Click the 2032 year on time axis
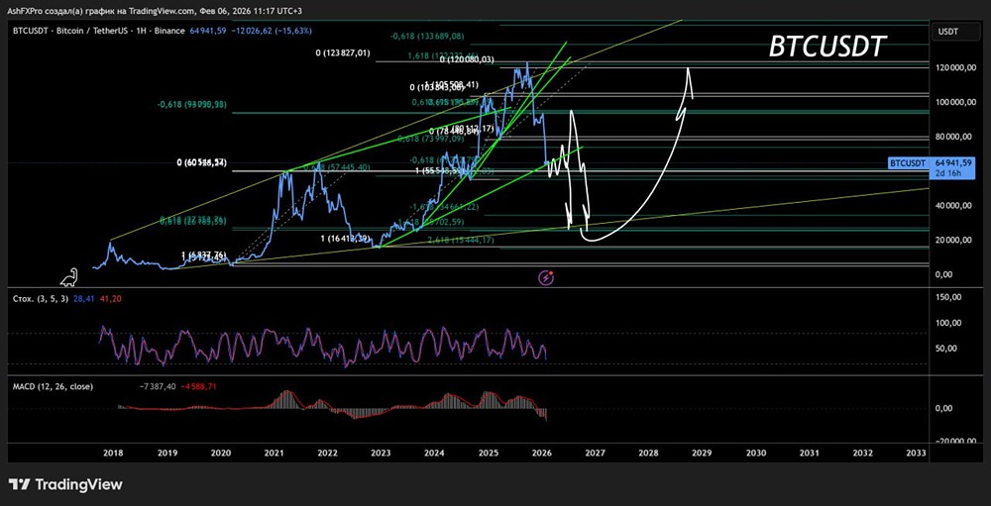Viewport: 991px width, 506px height. (863, 453)
